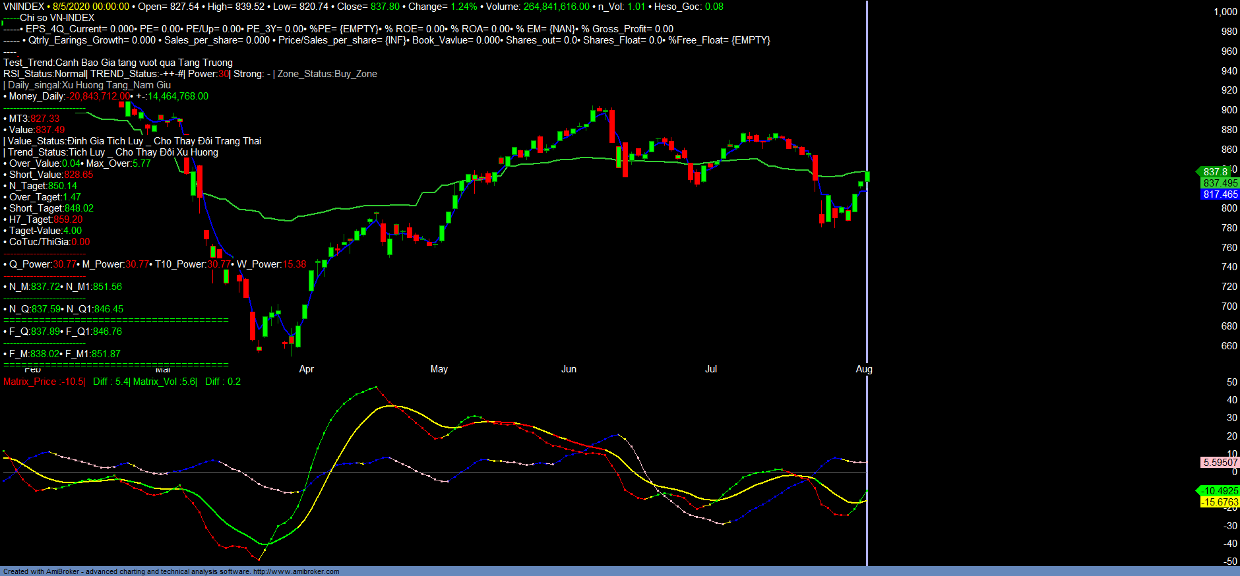Click the VNINDEX ticker symbol in the title
Viewport: 1240px width, 576px height.
coord(24,7)
